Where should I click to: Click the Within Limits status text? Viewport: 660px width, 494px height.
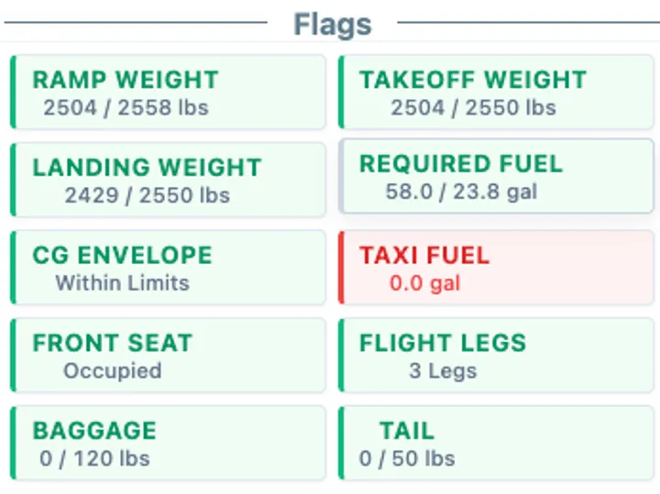pos(122,283)
